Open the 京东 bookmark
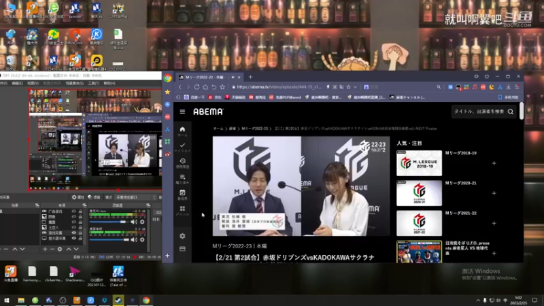544x306 pixels. pyautogui.click(x=215, y=97)
